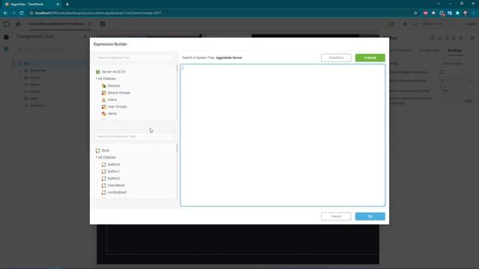Select Users icon in system tree
Screen dimensions: 479x269
coord(103,99)
